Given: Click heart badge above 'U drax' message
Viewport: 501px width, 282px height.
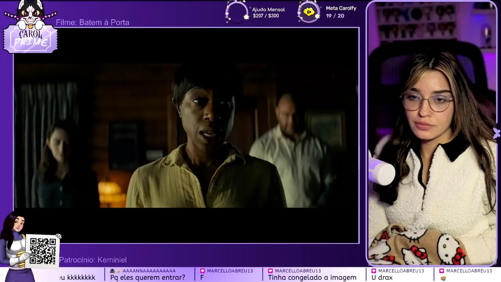Looking at the screenshot, I should tap(374, 271).
